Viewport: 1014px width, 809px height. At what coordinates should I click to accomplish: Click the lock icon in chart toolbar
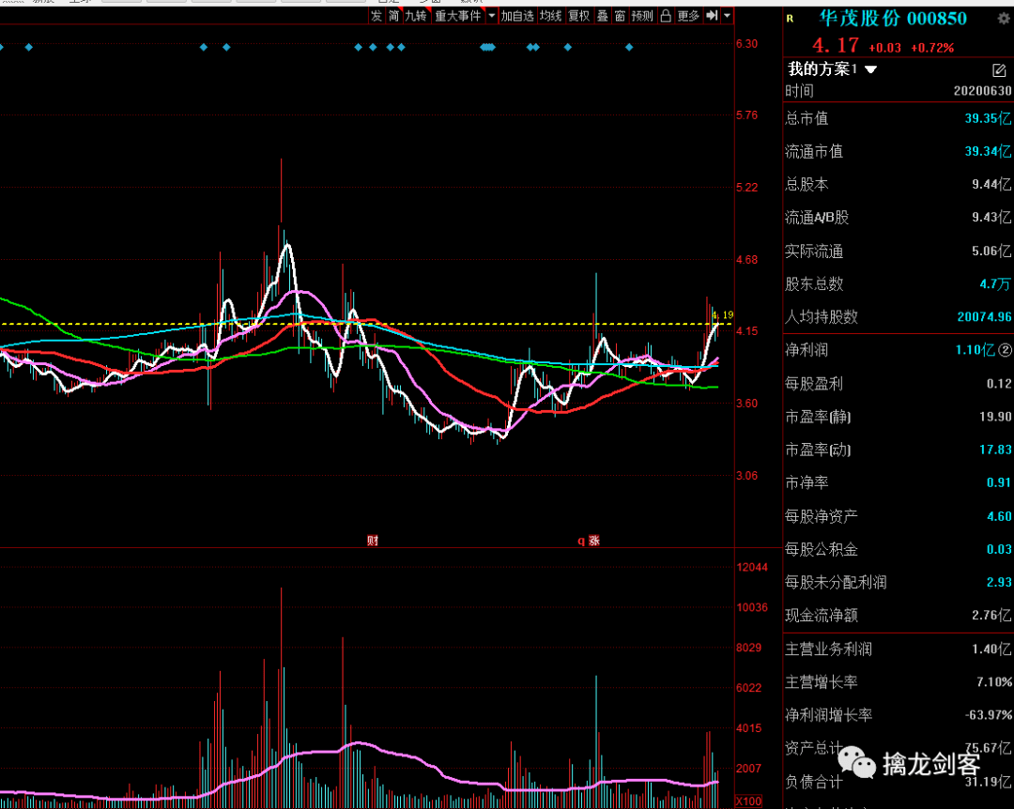coord(666,16)
